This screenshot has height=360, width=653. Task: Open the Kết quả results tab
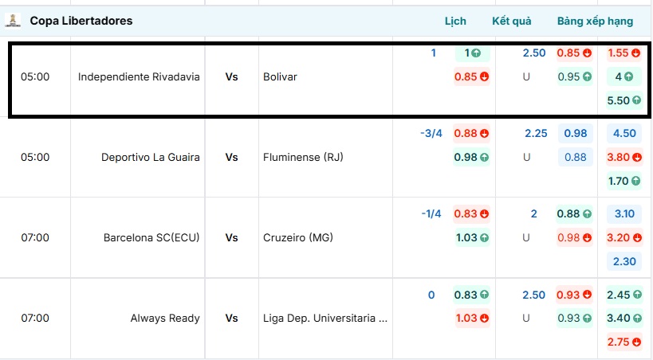[511, 21]
